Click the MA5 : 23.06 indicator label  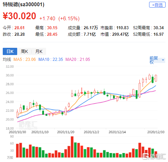point(24,60)
